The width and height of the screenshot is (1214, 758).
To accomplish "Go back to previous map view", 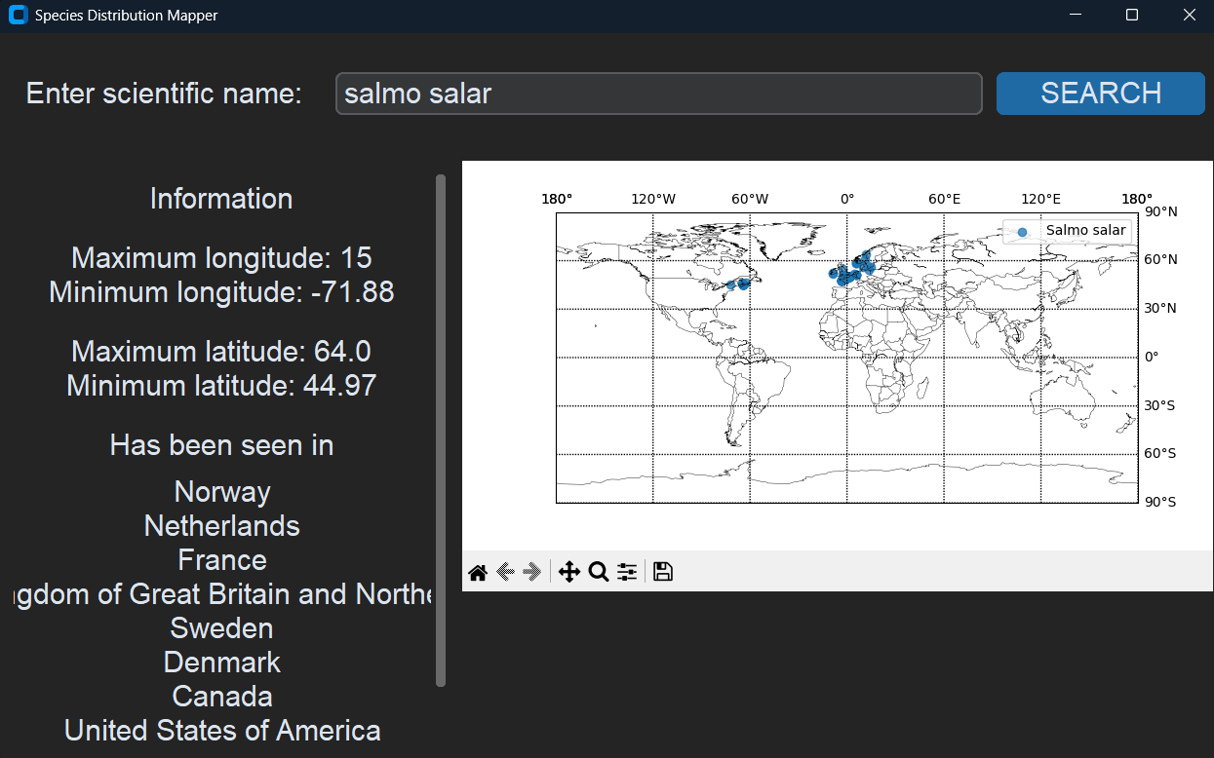I will tap(505, 572).
